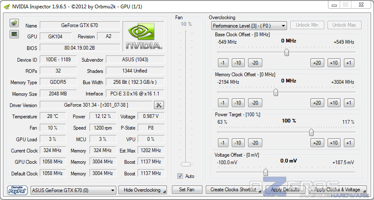Viewport: 374px width, 200px height.
Task: Click -1 under Base Clock Offset
Action: pos(223,63)
